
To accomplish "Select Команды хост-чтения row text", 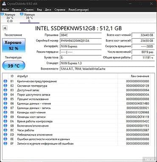I will tap(31, 113).
